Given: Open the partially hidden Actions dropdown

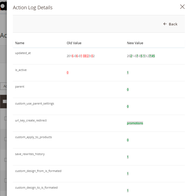Looking at the screenshot, I should (3, 86).
